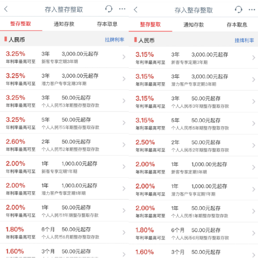This screenshot has width=258, height=258.
Task: Select 个人人民币5年期整存整取存款 on the right screen
Action: (x=200, y=128)
